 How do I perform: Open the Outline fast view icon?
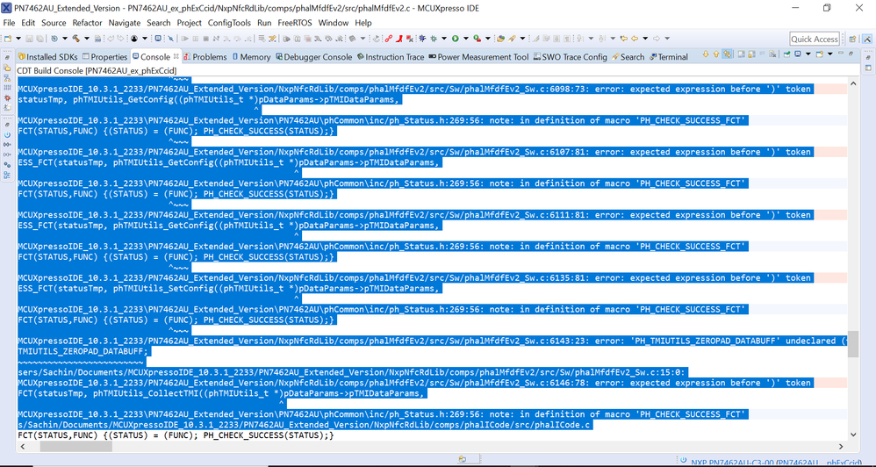(7, 175)
